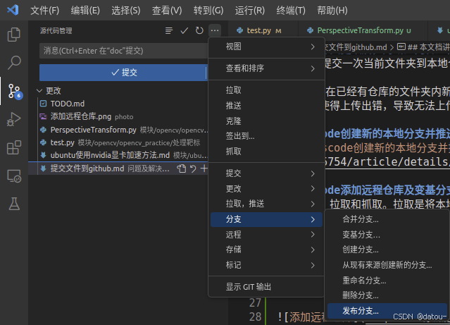
Task: Click the Python icon on test.py tab
Action: [x=239, y=30]
